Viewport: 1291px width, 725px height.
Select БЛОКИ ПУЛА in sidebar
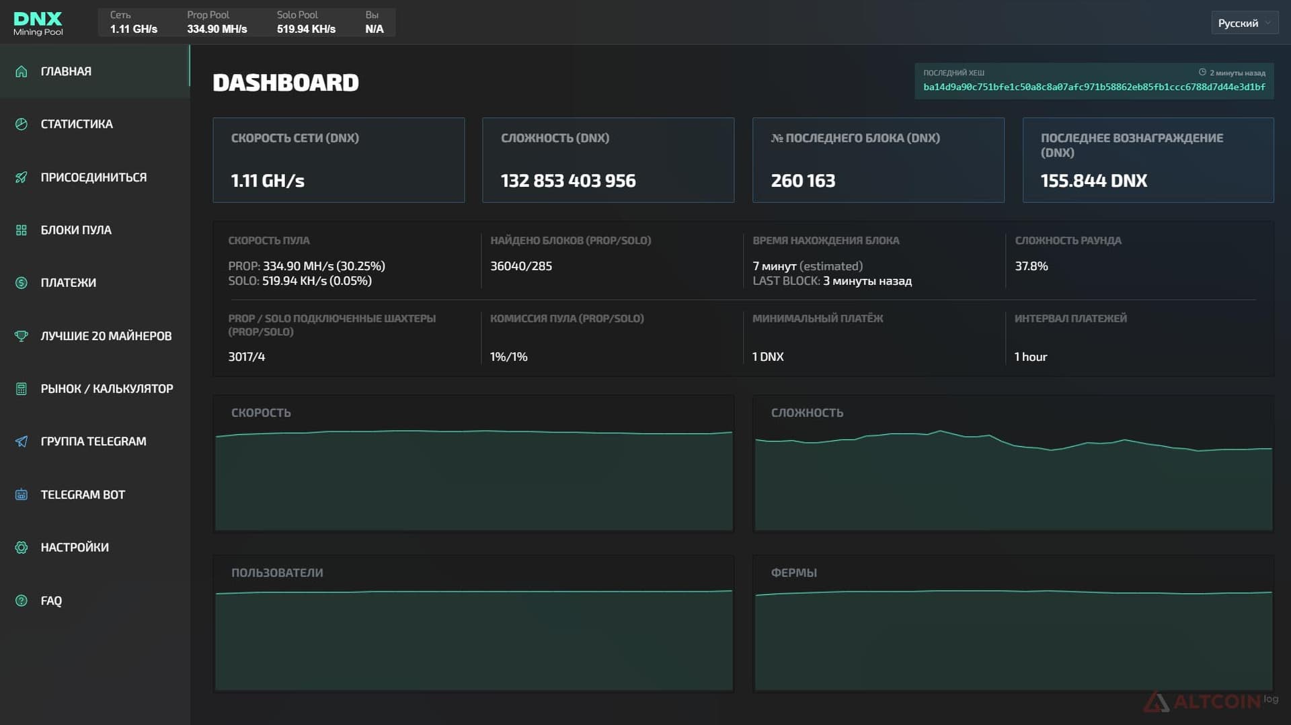point(95,230)
